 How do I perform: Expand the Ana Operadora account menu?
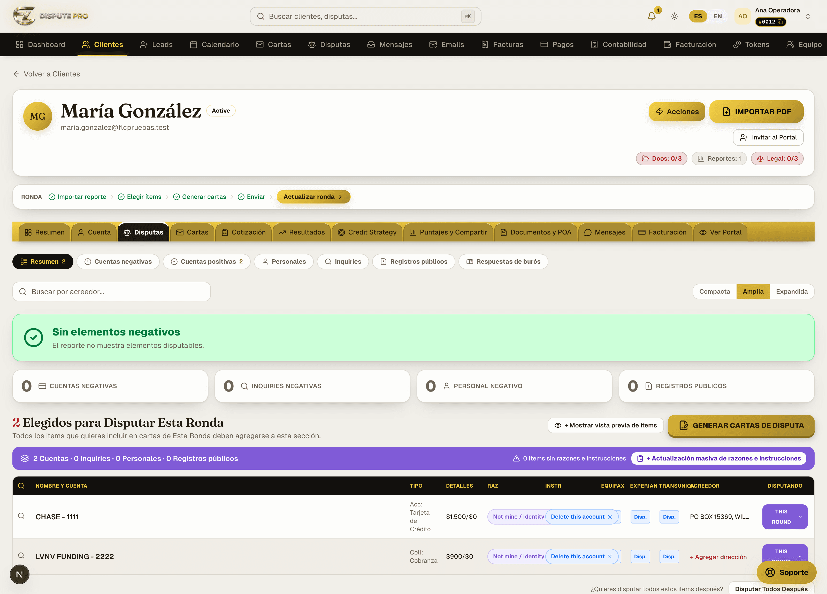pos(808,16)
